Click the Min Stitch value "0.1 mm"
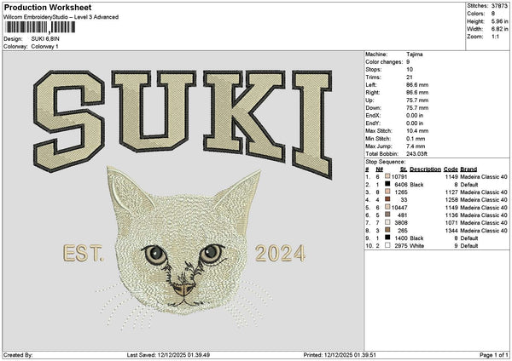 (416, 139)
